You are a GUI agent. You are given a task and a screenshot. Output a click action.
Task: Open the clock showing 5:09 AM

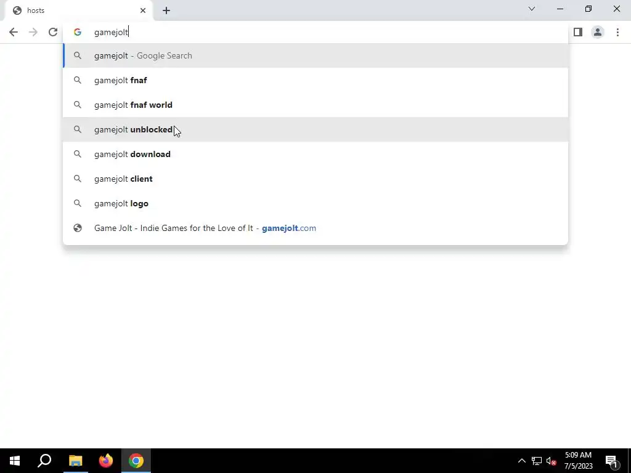tap(578, 461)
